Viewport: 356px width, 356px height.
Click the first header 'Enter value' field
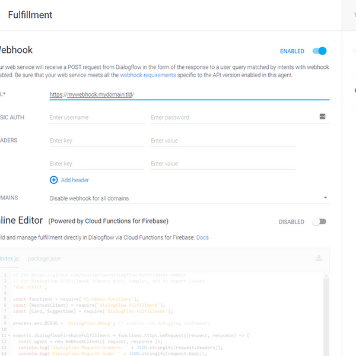coord(223,141)
